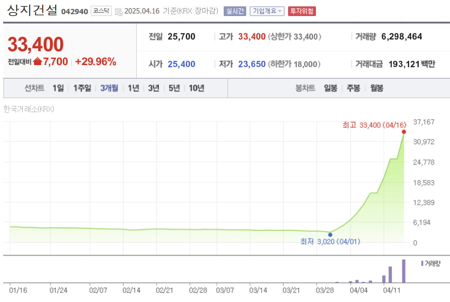The width and height of the screenshot is (450, 302).
Task: Select the 1주일 line chart tab
Action: click(x=82, y=88)
